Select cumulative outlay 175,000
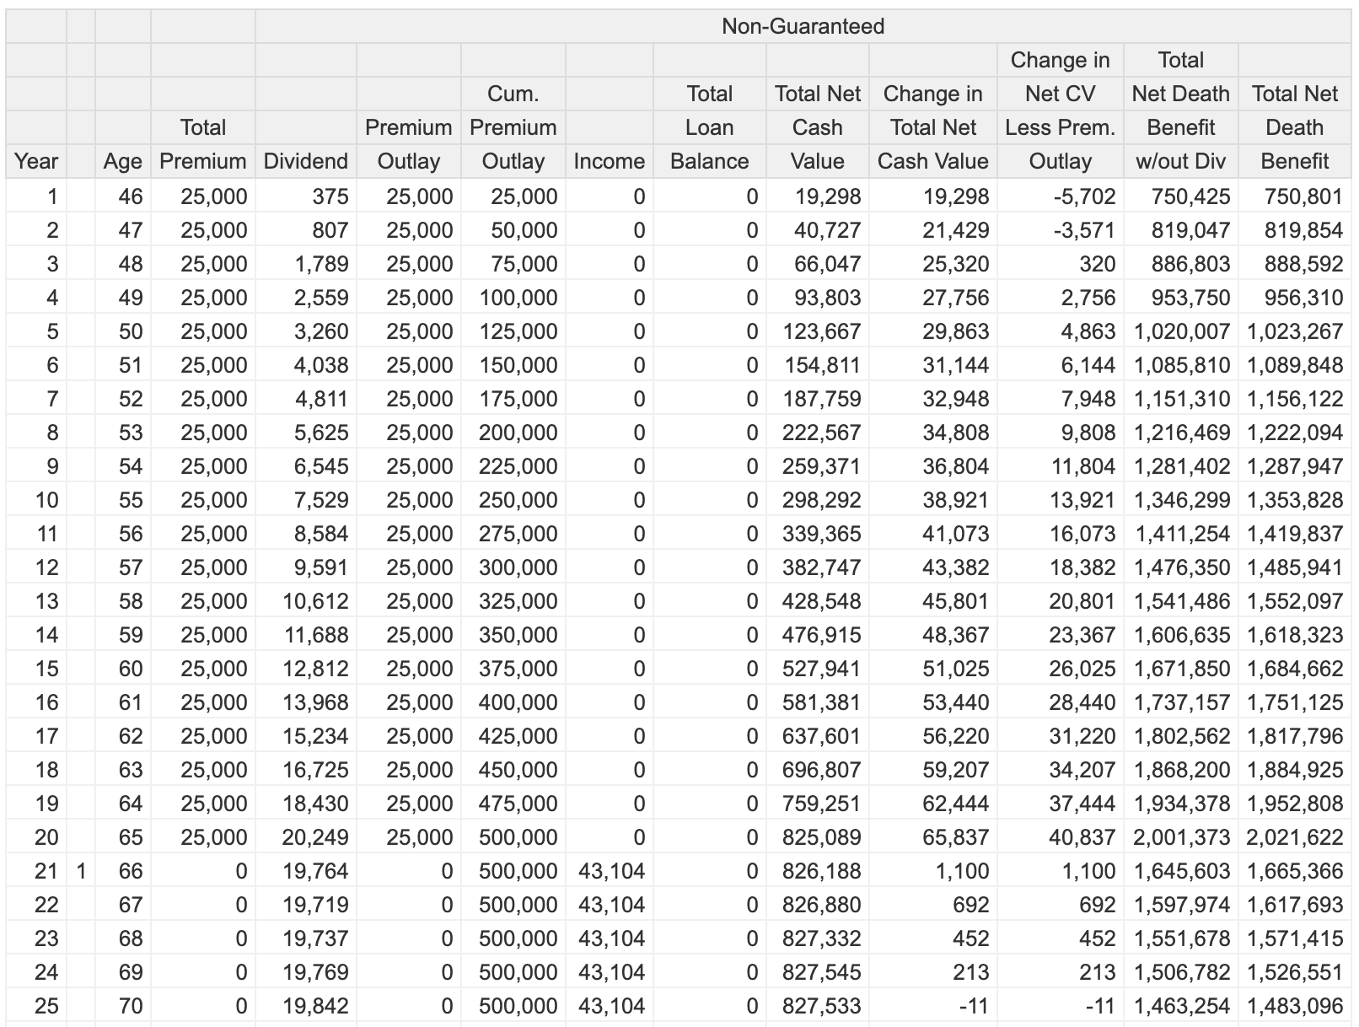1359x1027 pixels. [513, 399]
